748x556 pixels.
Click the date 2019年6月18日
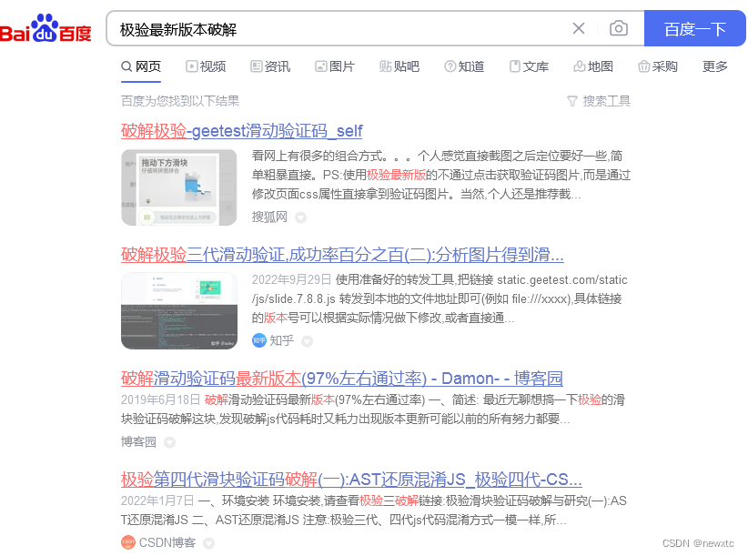(x=160, y=399)
